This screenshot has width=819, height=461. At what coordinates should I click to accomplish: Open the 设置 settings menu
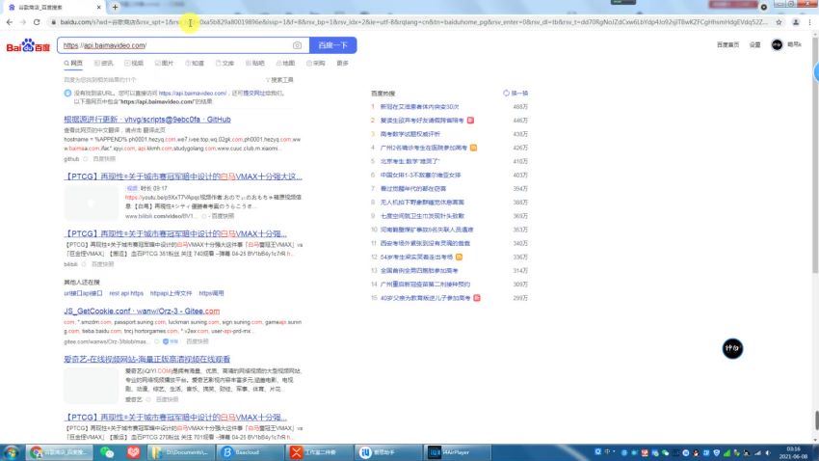755,45
